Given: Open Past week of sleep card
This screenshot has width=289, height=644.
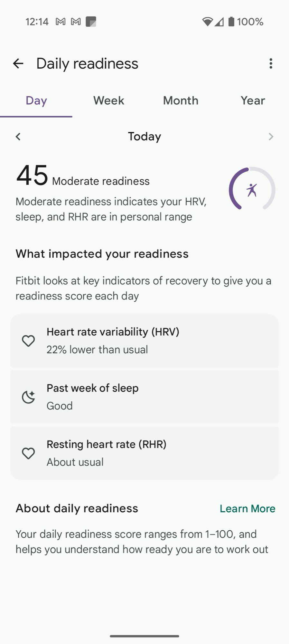Looking at the screenshot, I should 144,397.
